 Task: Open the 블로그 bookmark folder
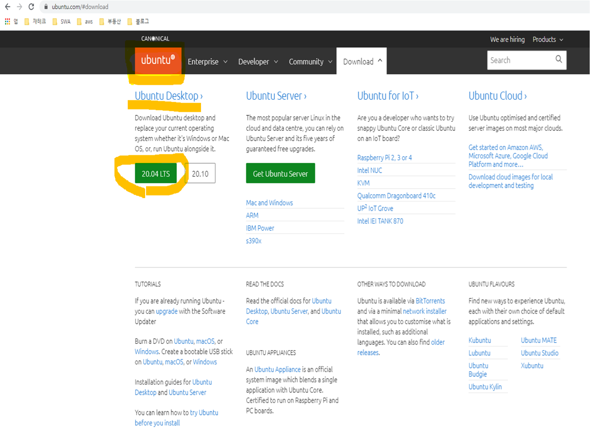click(138, 22)
